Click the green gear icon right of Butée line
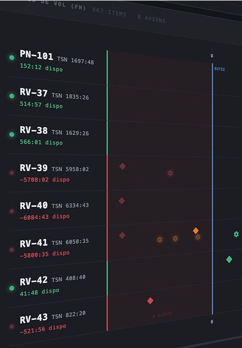Screen dimensions: 242x348 pos(236,234)
